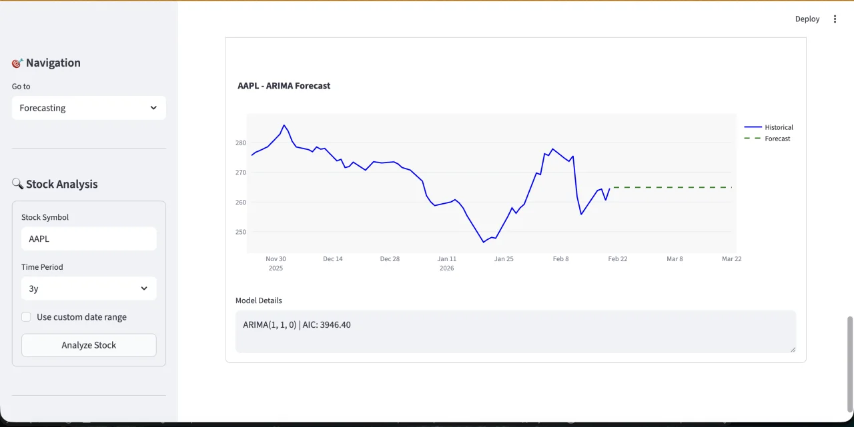Click the 280 y-axis label
Viewport: 854px width, 427px height.
pos(241,143)
